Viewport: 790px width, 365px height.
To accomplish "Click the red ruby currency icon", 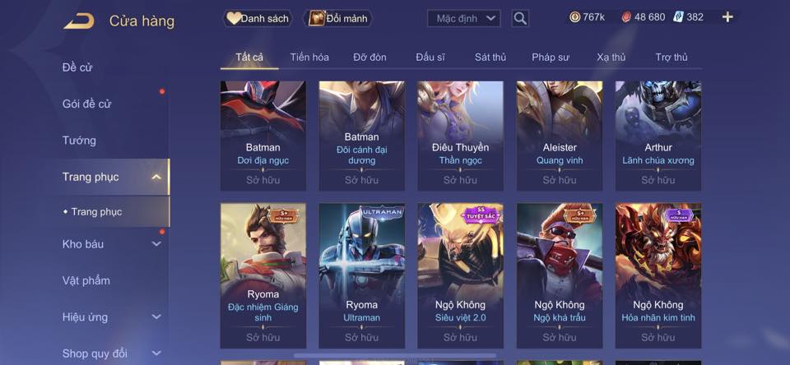I will 626,17.
